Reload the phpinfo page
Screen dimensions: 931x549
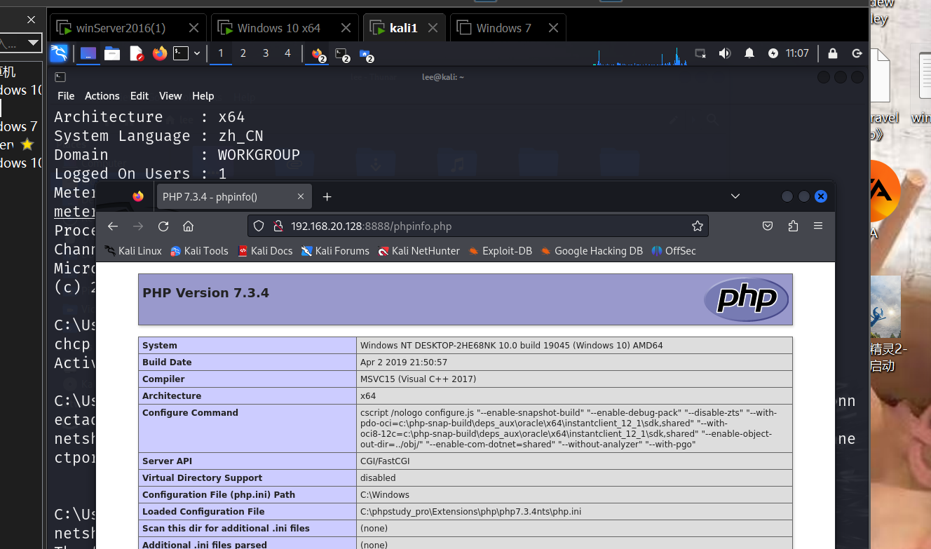[x=163, y=226]
